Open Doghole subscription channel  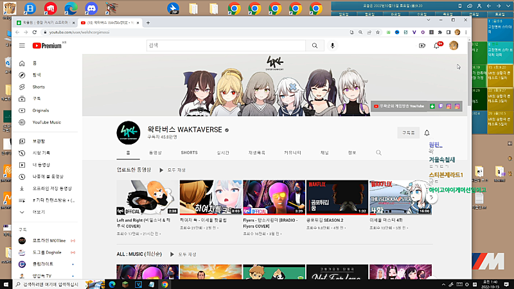(47, 252)
